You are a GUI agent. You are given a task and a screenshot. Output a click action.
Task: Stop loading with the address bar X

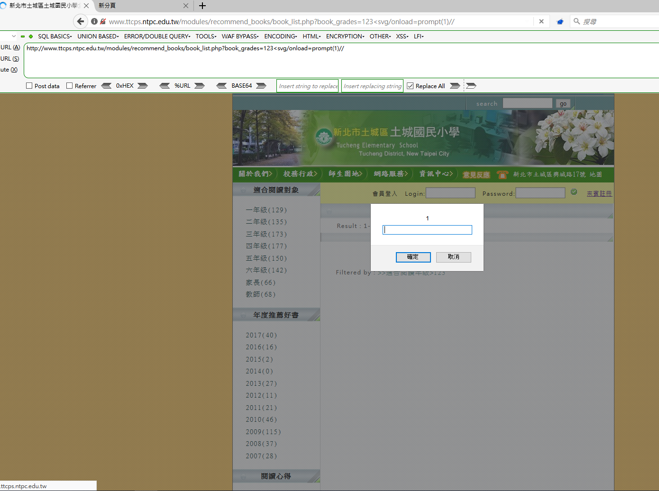[x=541, y=21]
